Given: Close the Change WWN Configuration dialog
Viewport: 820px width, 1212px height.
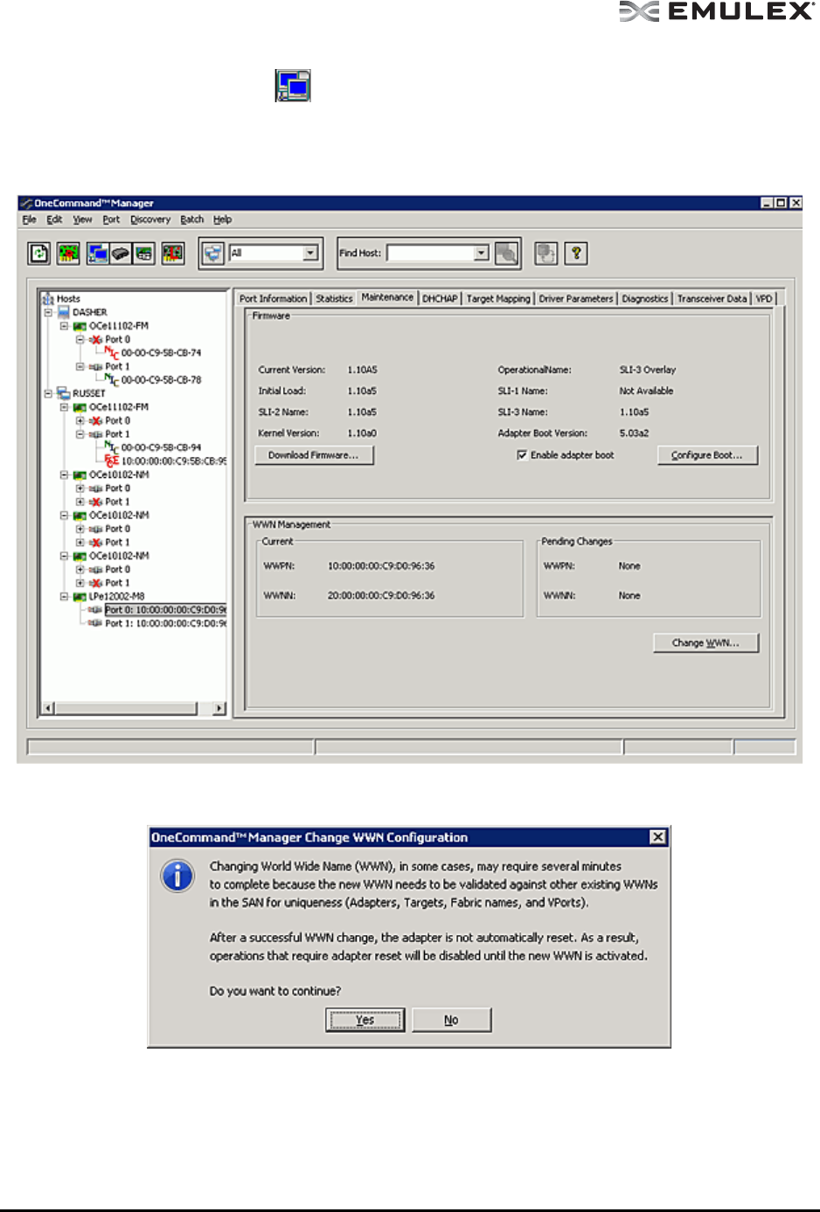Looking at the screenshot, I should tap(658, 837).
